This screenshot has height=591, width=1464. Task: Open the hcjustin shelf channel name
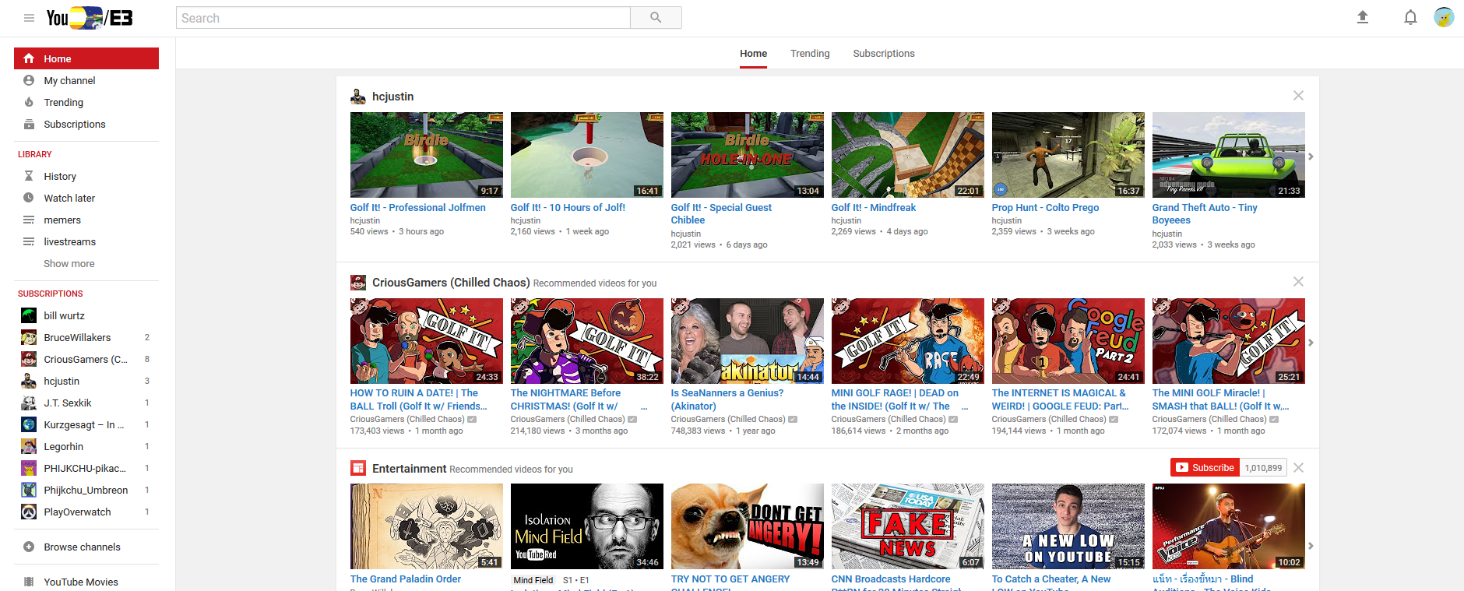pos(393,97)
